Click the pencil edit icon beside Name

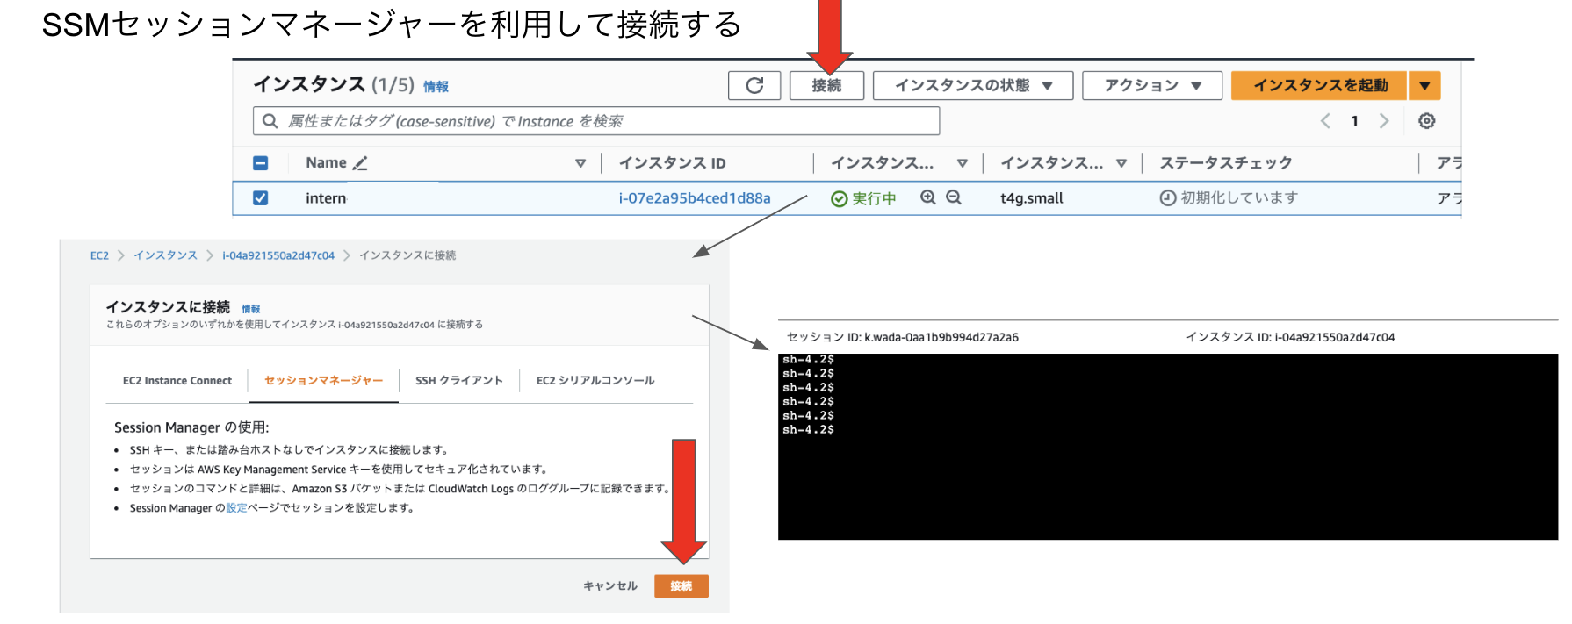pos(360,163)
